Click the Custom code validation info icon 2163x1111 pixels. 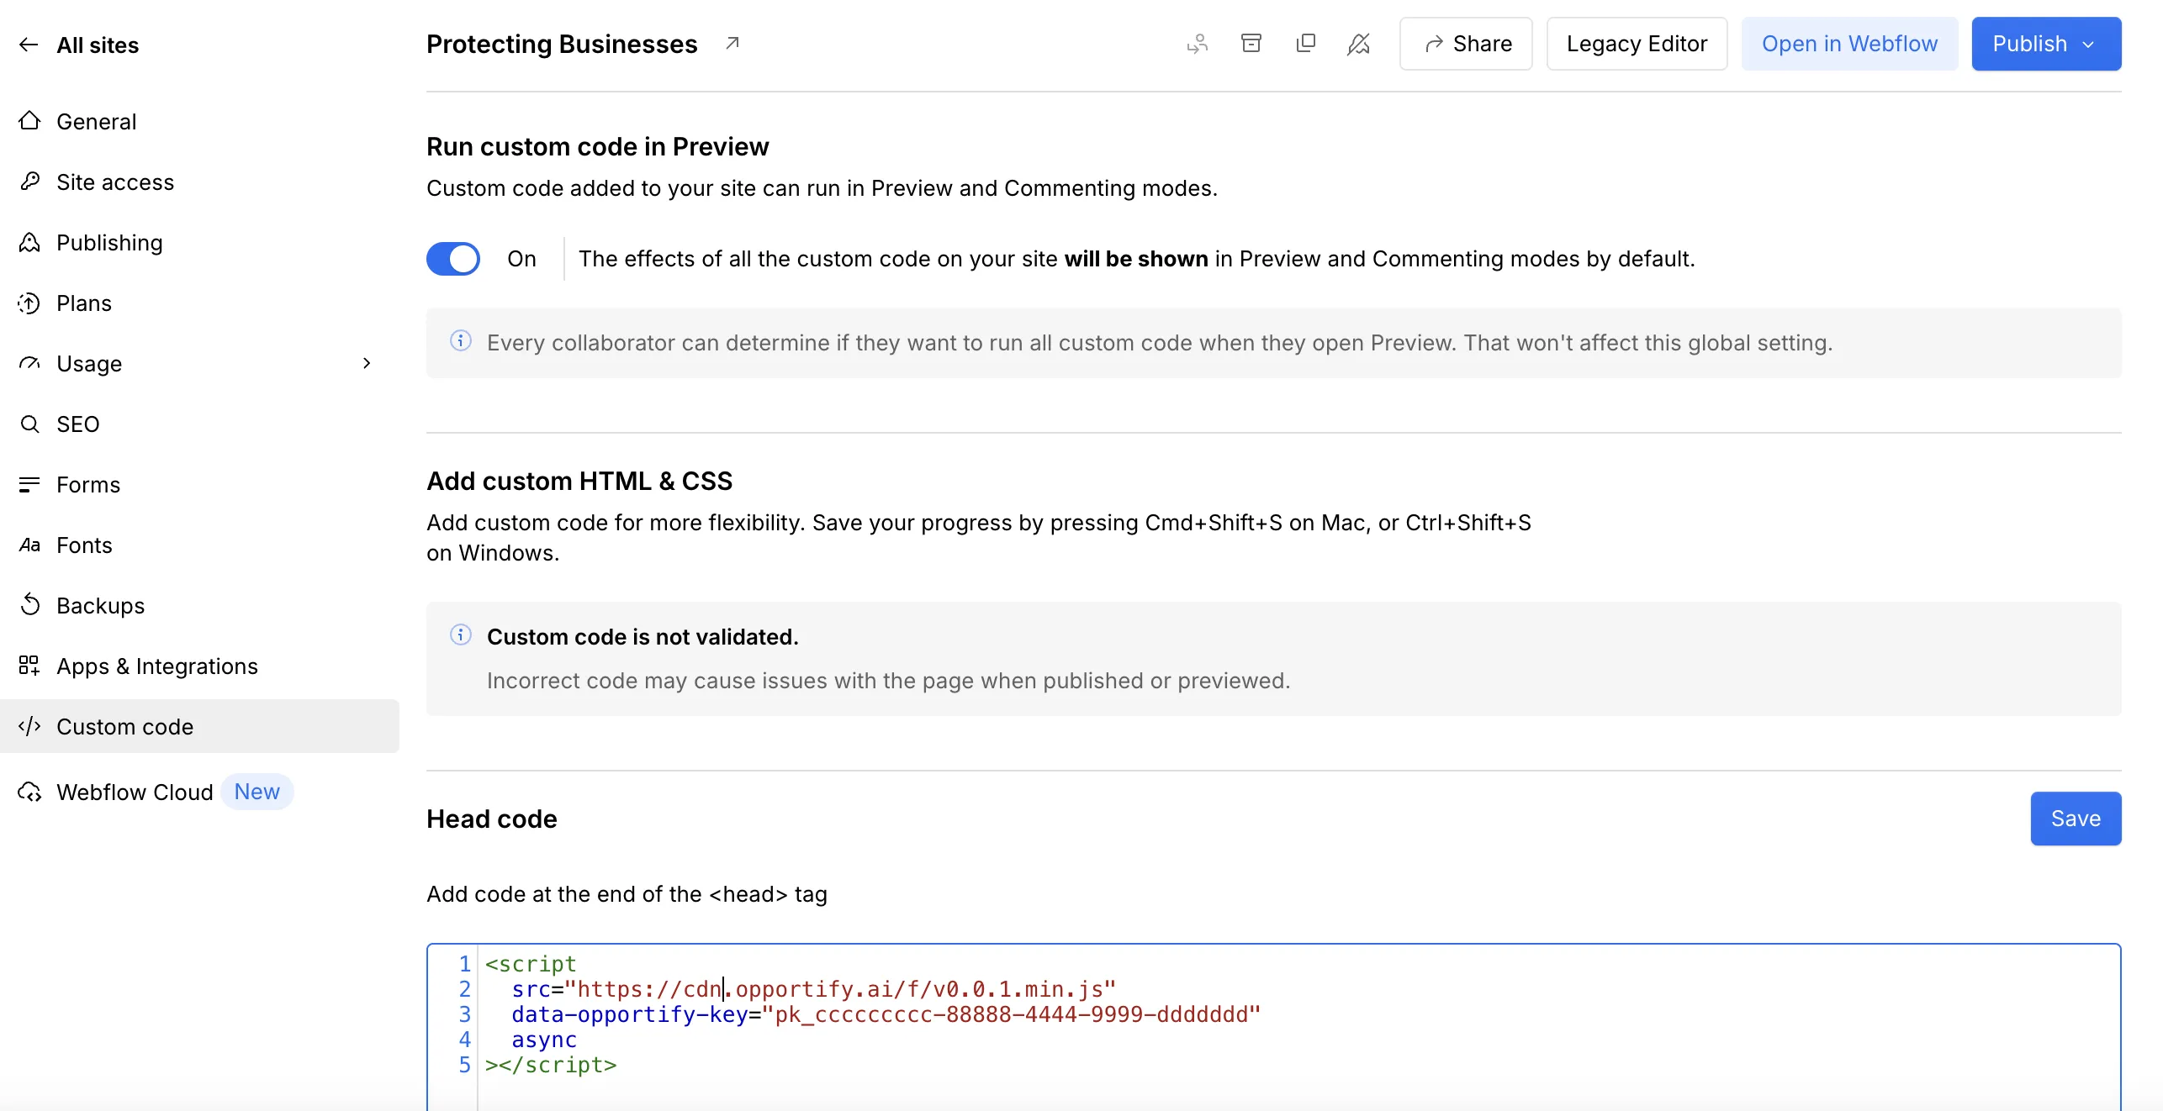click(x=461, y=636)
